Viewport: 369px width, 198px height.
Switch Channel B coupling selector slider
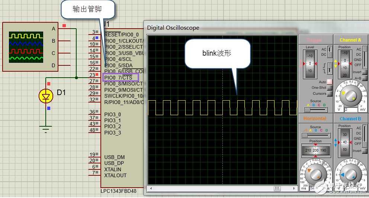pyautogui.click(x=365, y=135)
